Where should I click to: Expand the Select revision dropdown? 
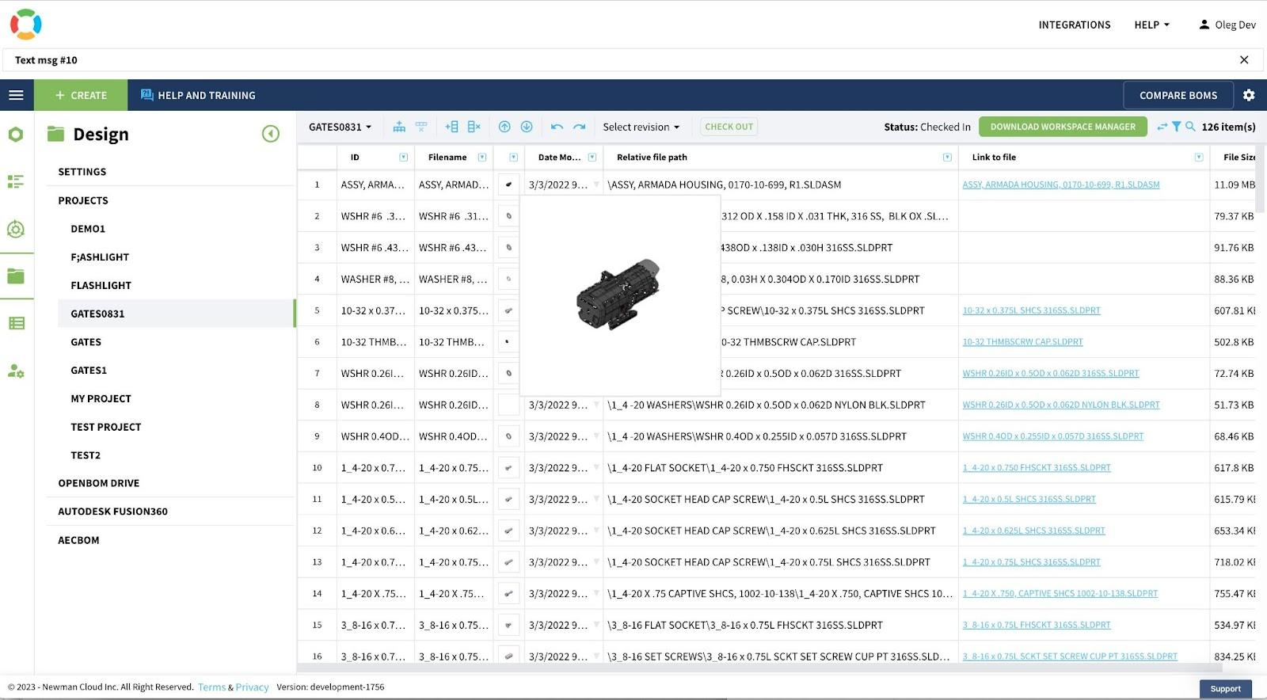[641, 127]
